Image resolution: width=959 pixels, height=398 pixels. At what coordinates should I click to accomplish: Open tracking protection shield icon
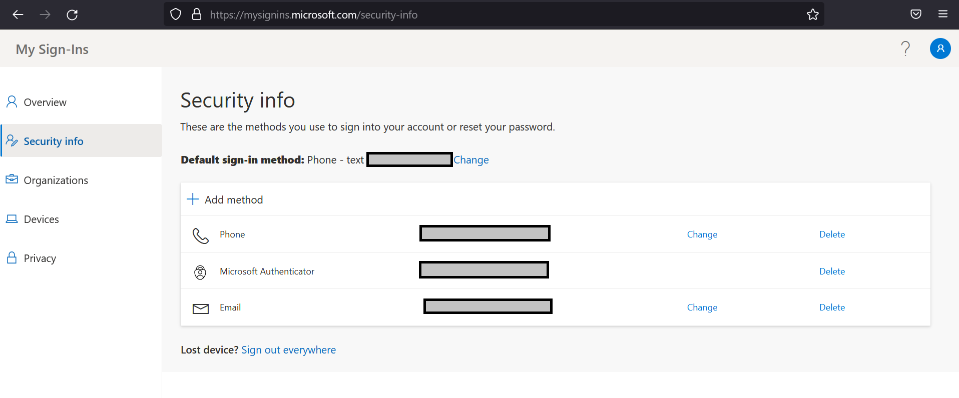point(176,14)
